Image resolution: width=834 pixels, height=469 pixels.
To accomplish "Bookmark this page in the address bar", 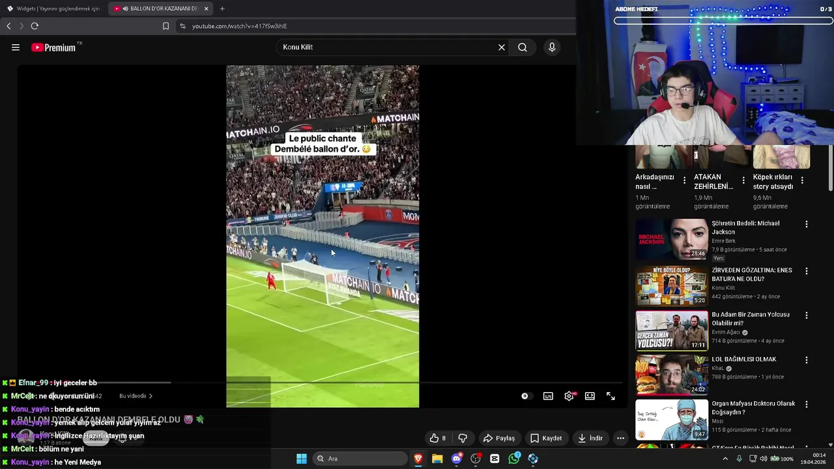I will pyautogui.click(x=165, y=26).
